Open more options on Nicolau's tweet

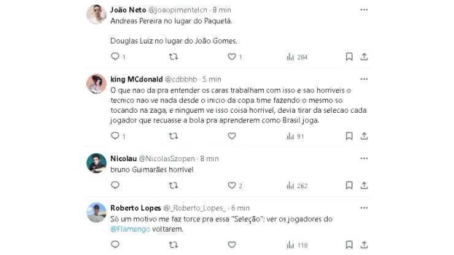pos(364,158)
